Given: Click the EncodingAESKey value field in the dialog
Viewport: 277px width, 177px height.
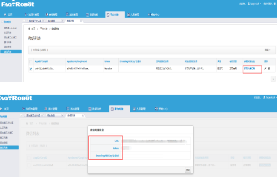Looking at the screenshot, I should click(155, 156).
